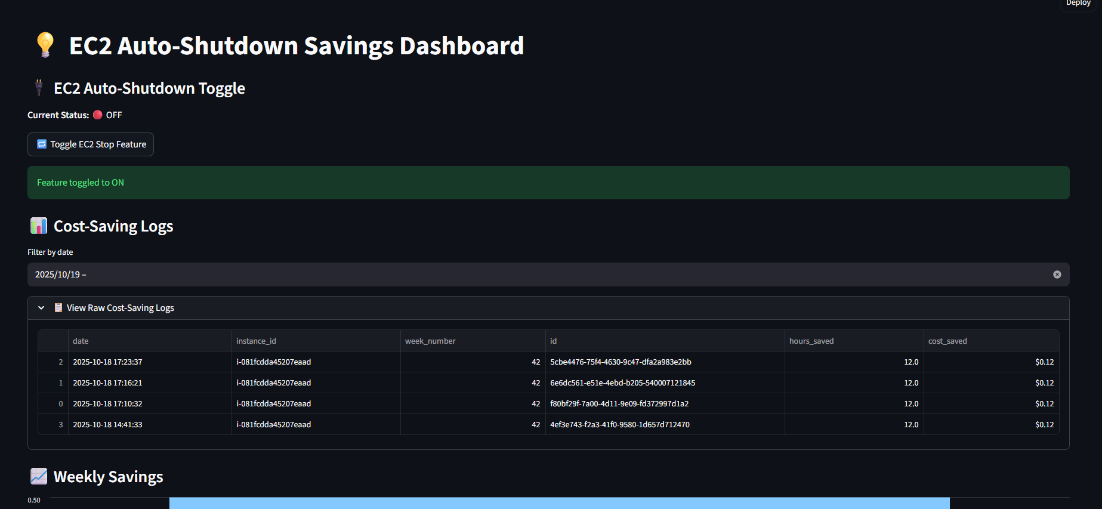Click the Current Status label
This screenshot has height=509, width=1102.
coord(58,115)
